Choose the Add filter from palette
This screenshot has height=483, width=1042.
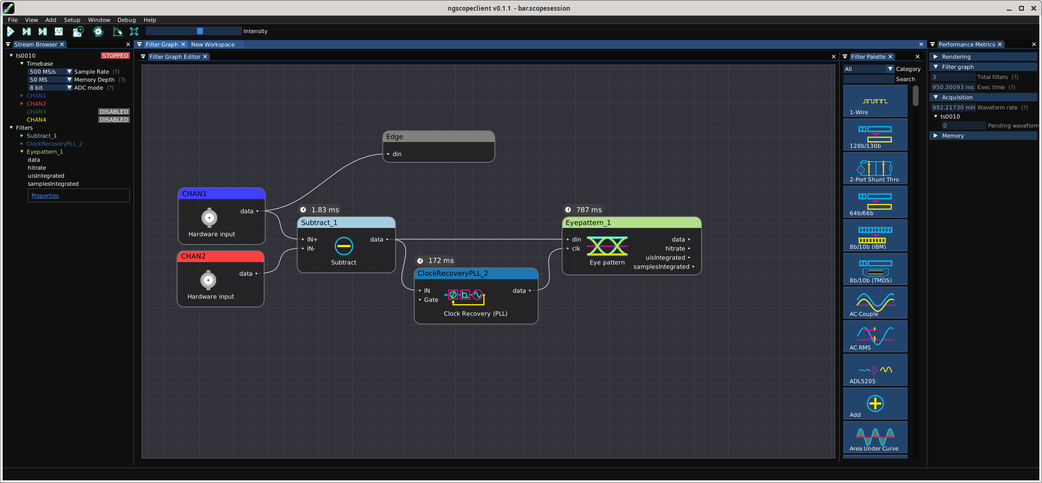click(875, 403)
